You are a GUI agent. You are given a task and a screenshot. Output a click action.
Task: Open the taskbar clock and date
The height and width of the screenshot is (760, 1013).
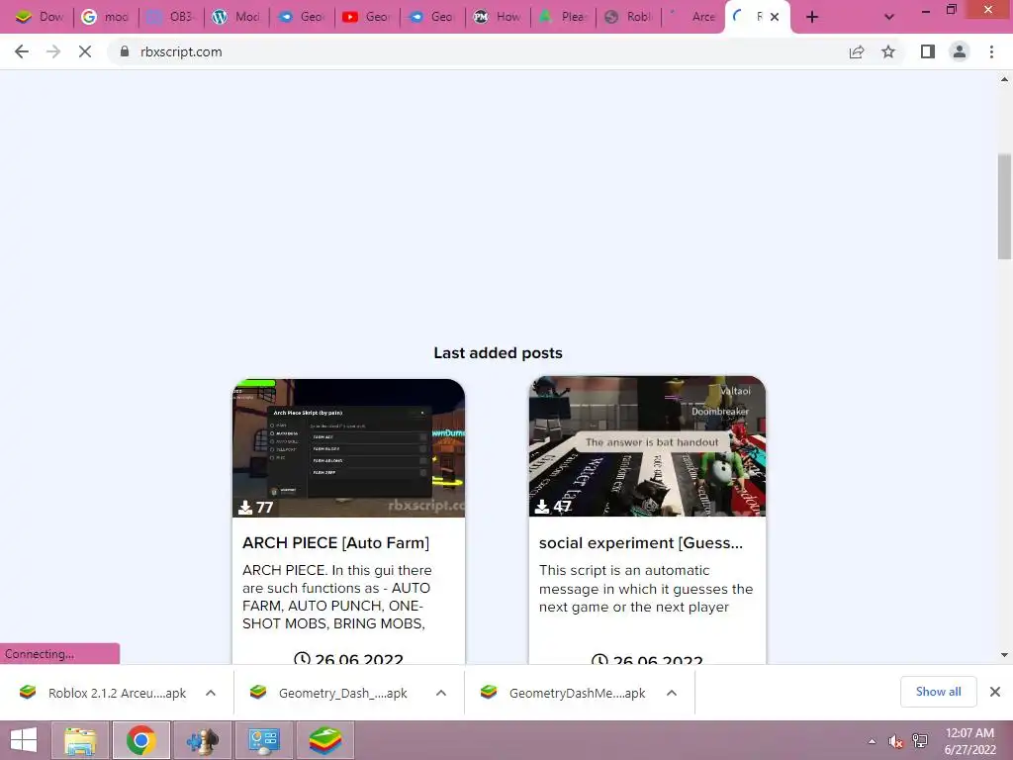969,741
